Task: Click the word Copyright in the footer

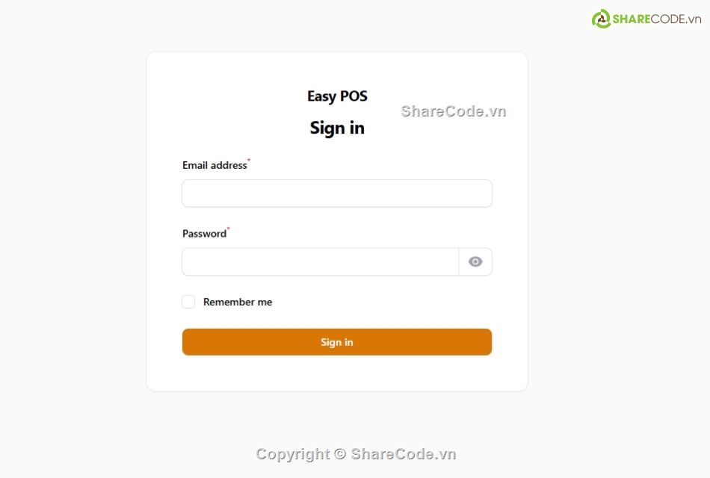Action: click(x=292, y=454)
